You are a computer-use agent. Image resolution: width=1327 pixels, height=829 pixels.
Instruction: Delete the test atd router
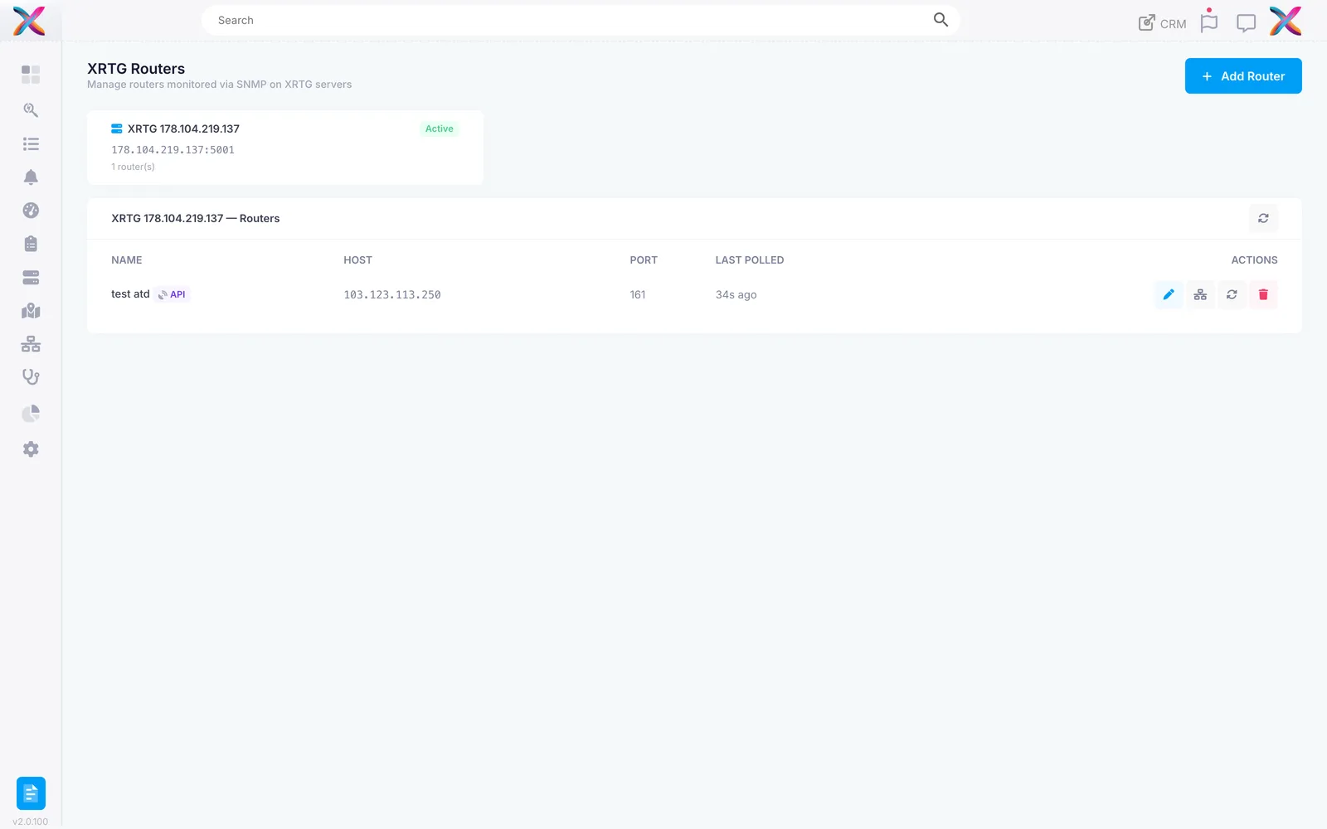click(x=1263, y=294)
